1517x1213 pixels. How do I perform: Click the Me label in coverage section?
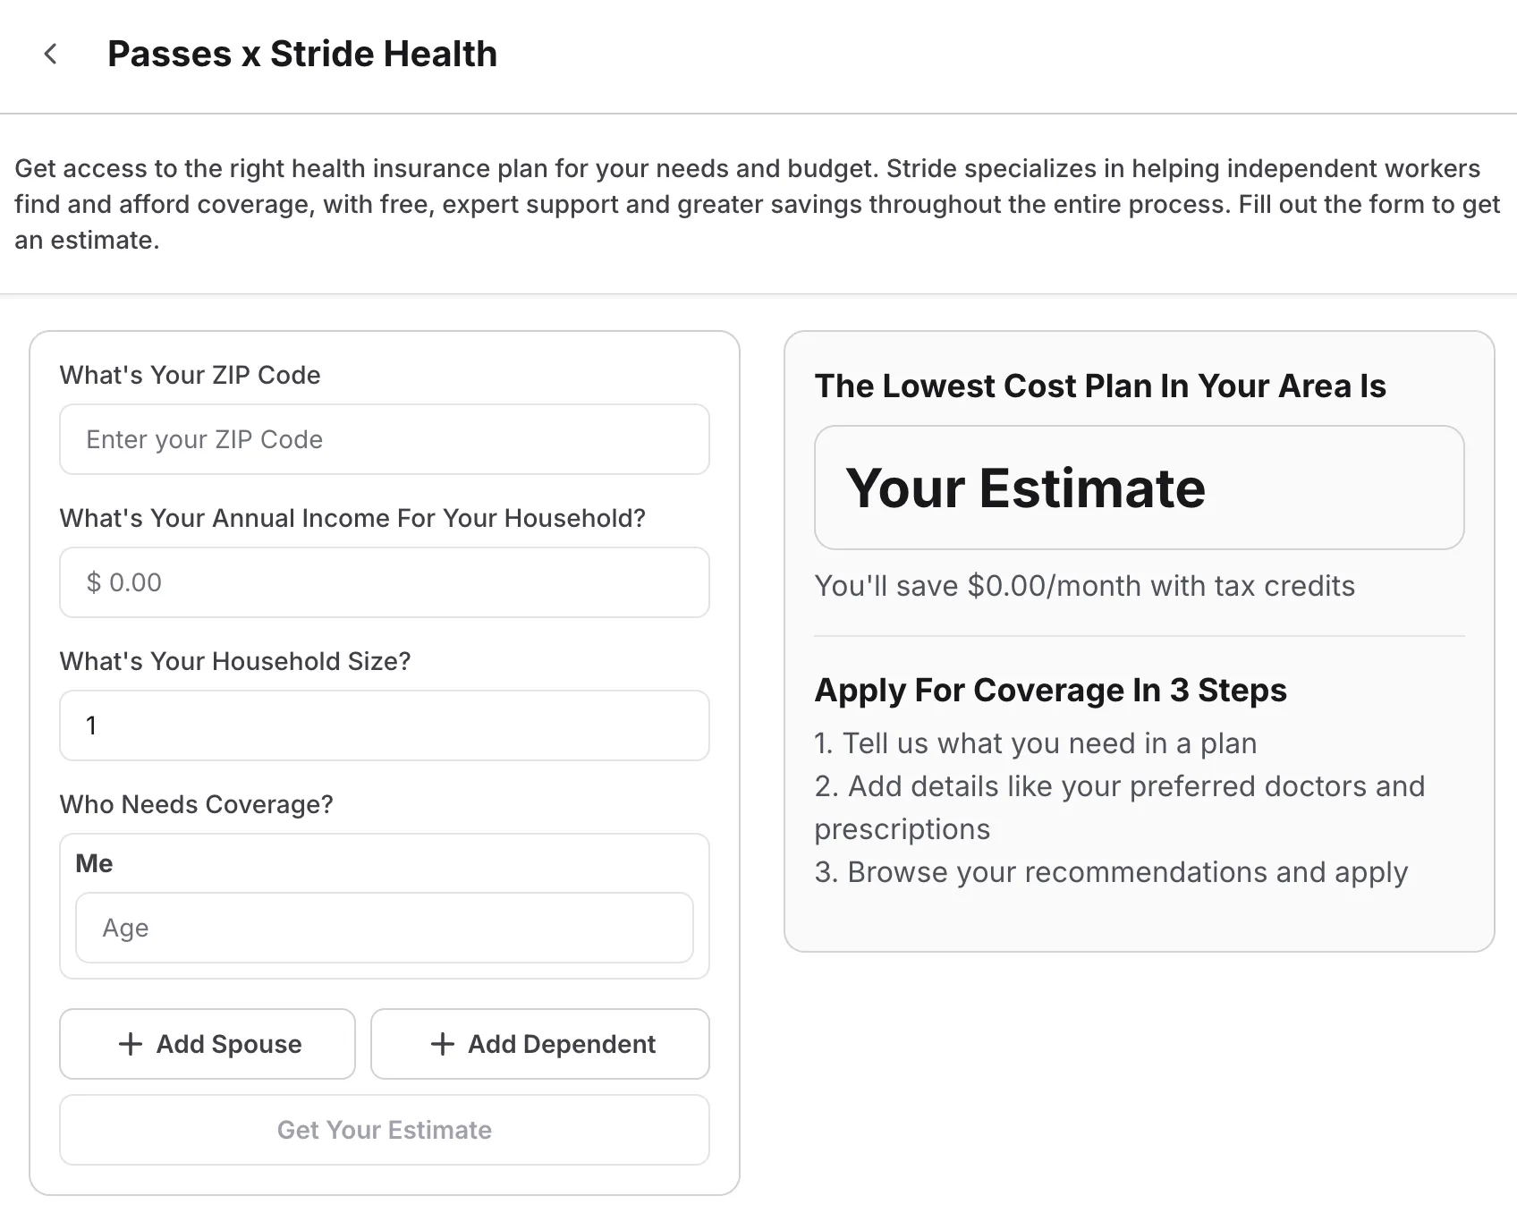click(93, 862)
